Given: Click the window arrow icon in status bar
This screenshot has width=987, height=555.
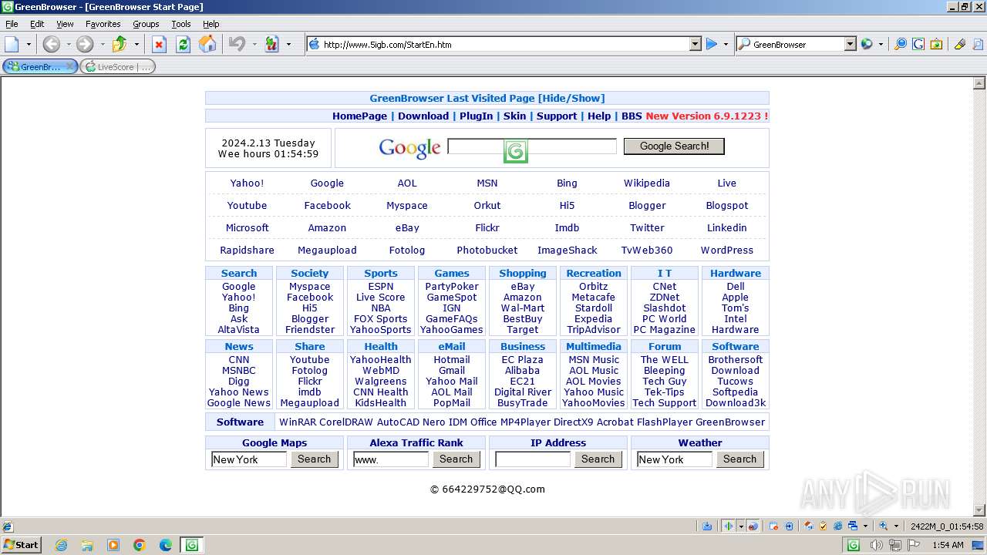Looking at the screenshot, I should 789,526.
